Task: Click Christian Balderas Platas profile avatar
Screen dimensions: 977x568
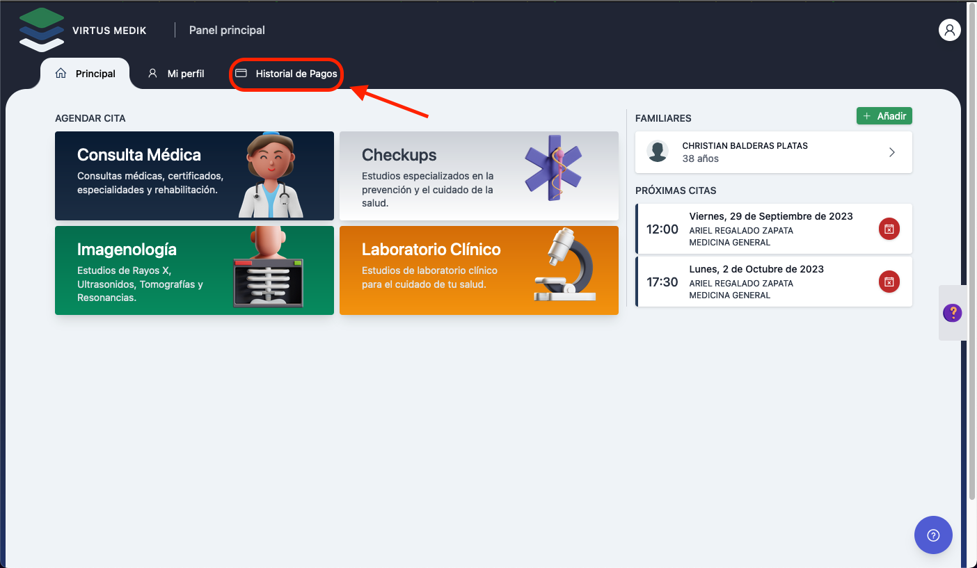Action: coord(657,152)
